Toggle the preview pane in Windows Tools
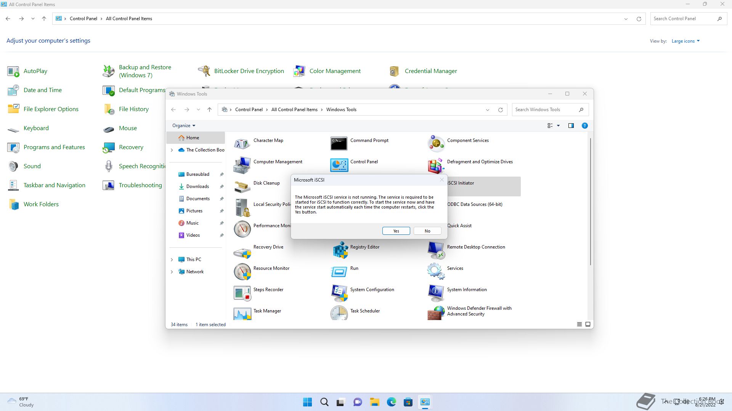This screenshot has width=732, height=411. coord(571,126)
